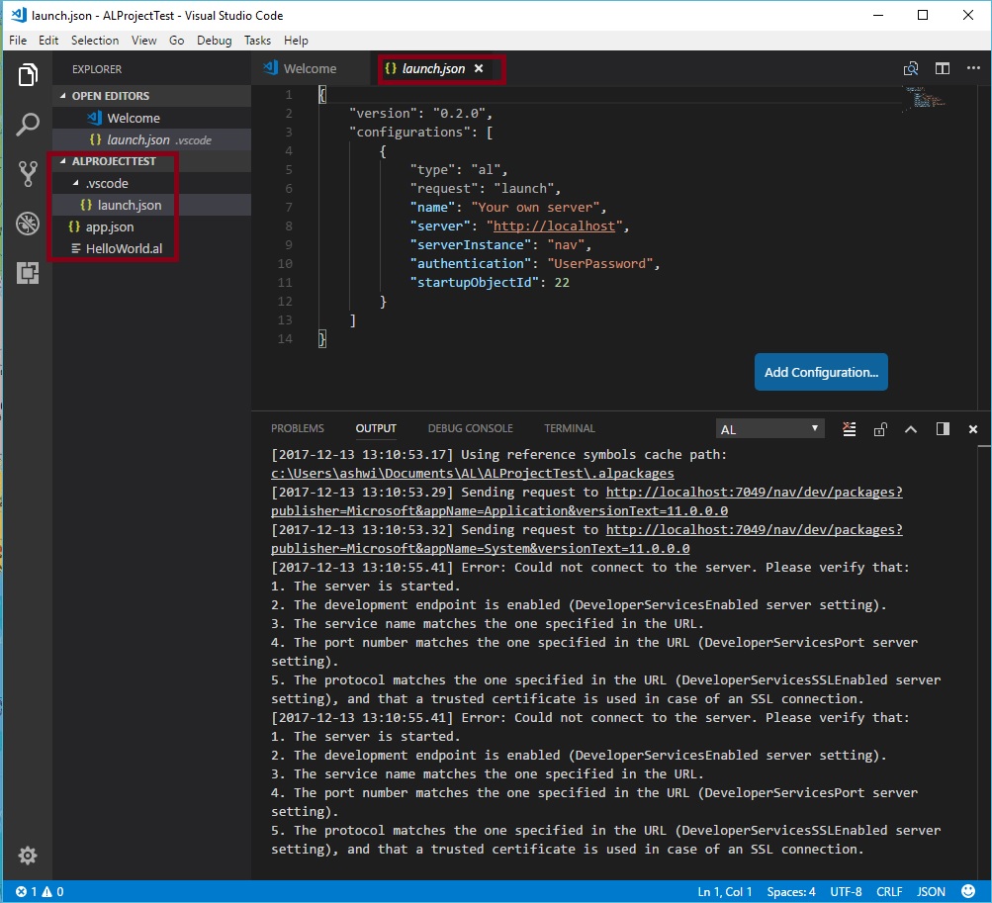Click the Add Configuration button
Screen dimensions: 992x903
pyautogui.click(x=821, y=372)
